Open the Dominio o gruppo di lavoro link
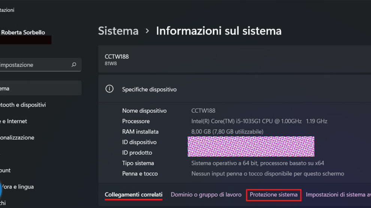The height and width of the screenshot is (208, 371). (x=206, y=195)
